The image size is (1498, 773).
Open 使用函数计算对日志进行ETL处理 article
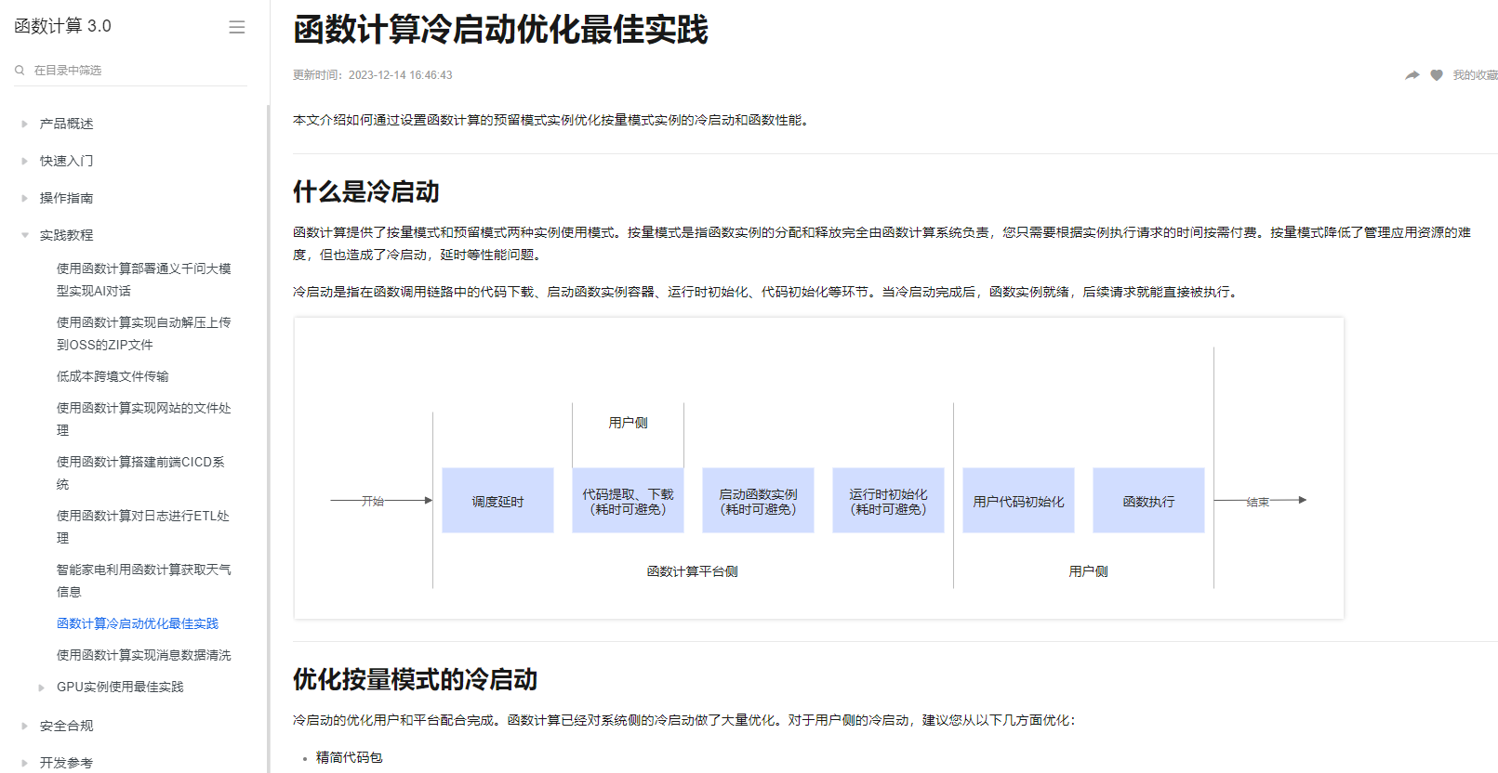(x=142, y=527)
